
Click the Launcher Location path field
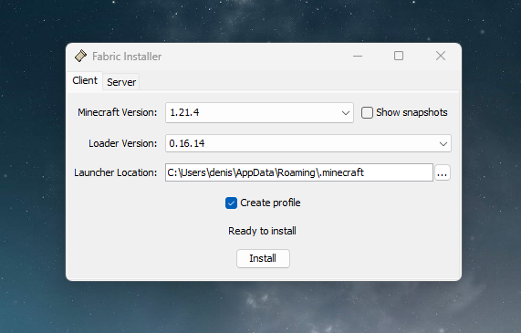click(x=299, y=172)
